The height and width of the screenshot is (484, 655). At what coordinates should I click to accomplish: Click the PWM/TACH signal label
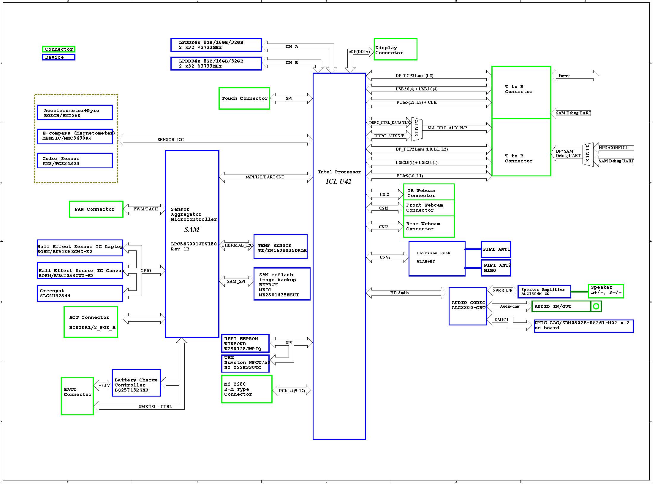pos(145,209)
